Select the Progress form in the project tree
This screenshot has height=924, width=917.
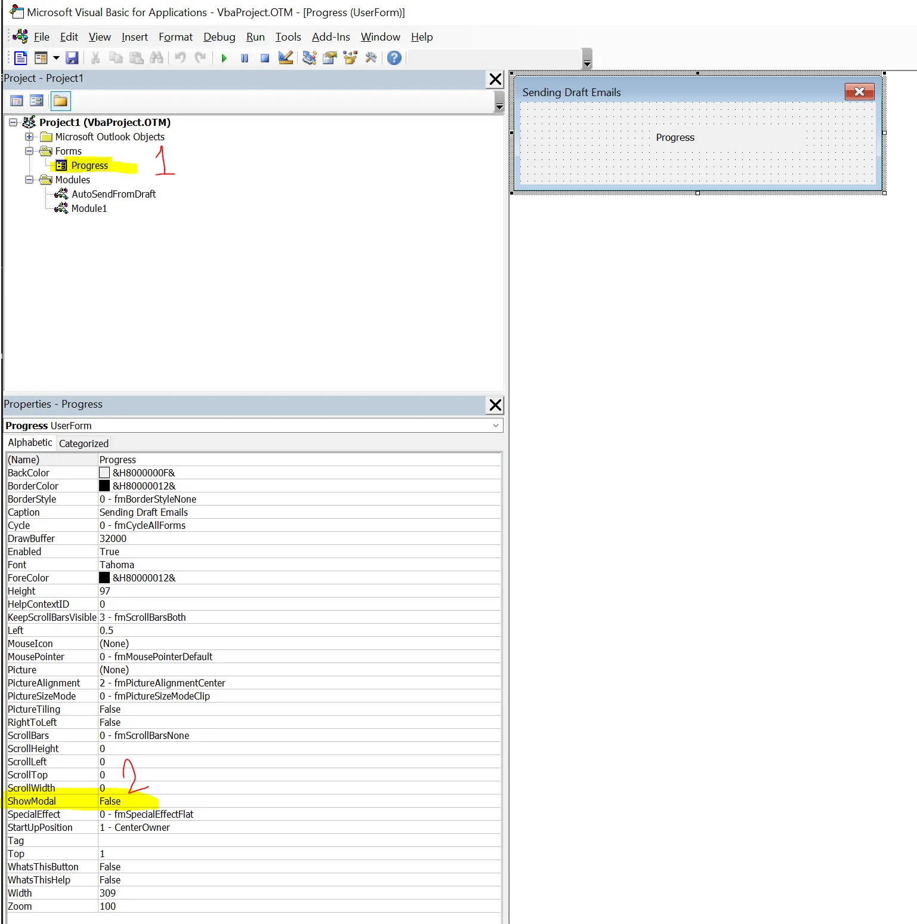point(89,165)
